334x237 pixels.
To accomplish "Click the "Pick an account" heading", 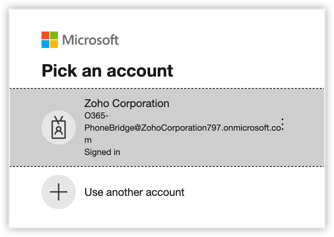I will 107,71.
